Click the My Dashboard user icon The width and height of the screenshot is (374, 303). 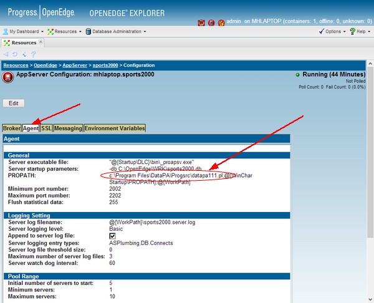point(6,32)
